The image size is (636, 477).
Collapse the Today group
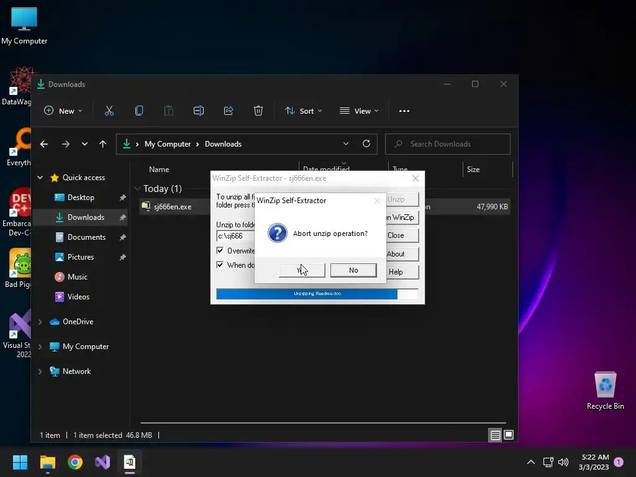click(x=137, y=189)
